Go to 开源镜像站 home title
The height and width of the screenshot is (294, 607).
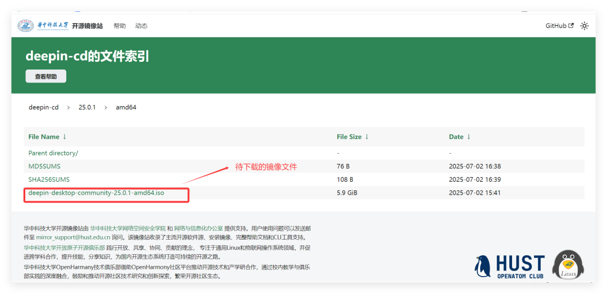pos(88,26)
